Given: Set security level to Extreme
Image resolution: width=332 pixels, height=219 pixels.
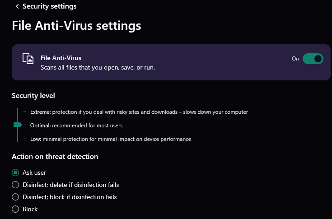Looking at the screenshot, I should (139, 112).
